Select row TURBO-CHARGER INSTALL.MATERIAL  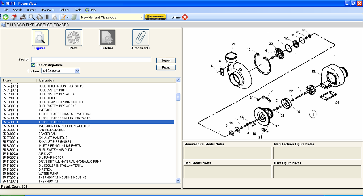[88, 114]
